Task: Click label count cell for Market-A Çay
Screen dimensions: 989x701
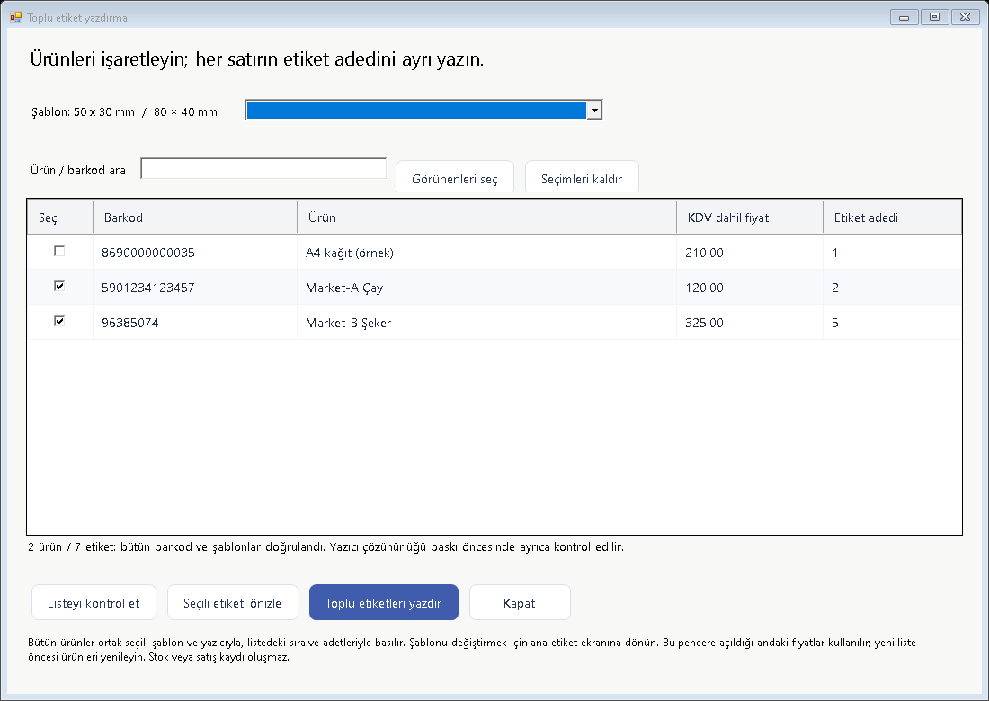Action: tap(892, 288)
